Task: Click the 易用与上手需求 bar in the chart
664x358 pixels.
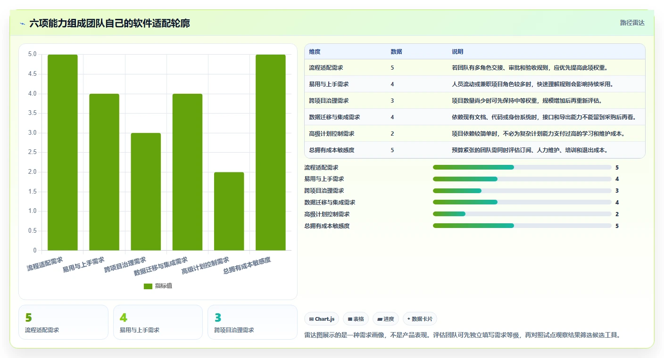Action: (104, 172)
